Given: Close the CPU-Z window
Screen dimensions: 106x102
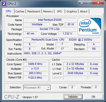Looking at the screenshot, I should (x=98, y=3).
